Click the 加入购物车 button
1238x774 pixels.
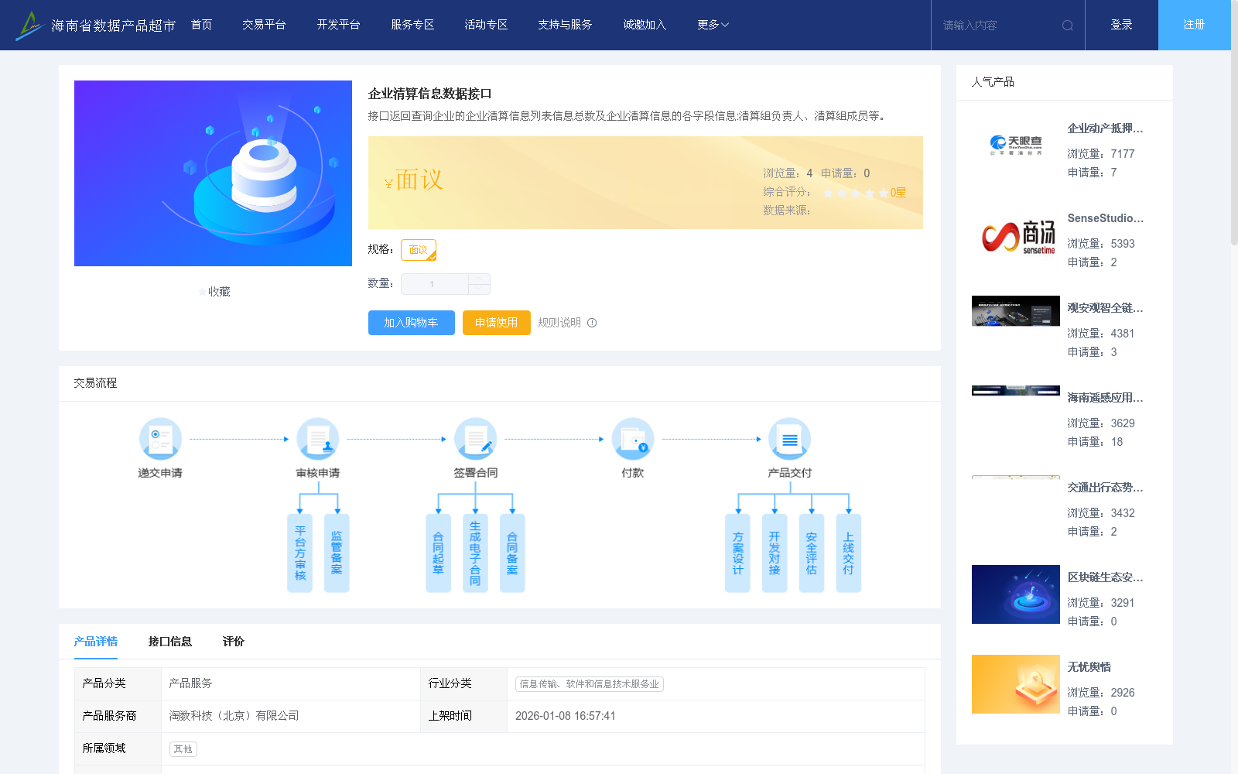pos(412,323)
